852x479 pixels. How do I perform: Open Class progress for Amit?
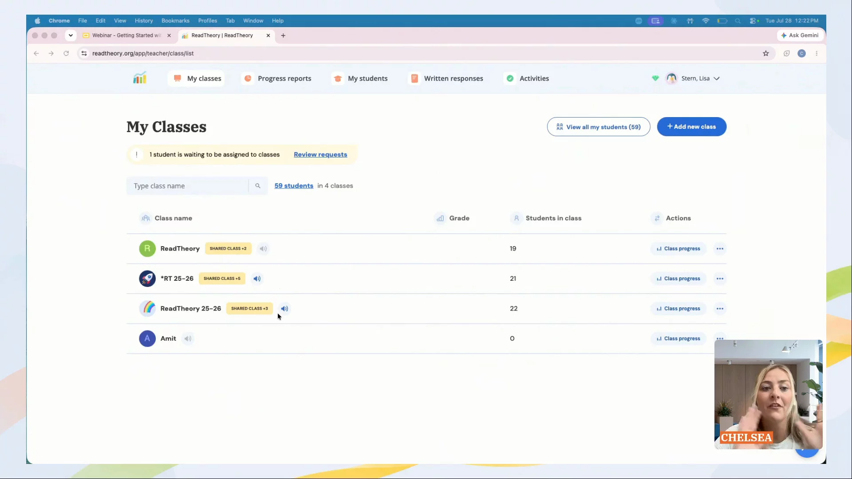click(x=678, y=338)
